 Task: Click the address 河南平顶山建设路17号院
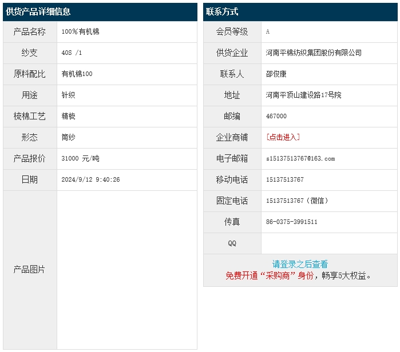pyautogui.click(x=303, y=95)
